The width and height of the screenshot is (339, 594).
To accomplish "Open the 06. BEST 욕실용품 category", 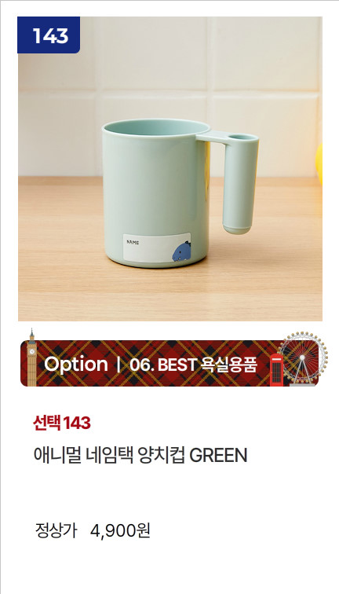I will [193, 365].
